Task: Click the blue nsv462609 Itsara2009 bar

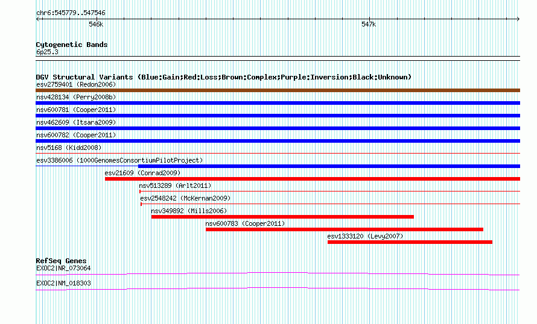Action: click(x=278, y=128)
